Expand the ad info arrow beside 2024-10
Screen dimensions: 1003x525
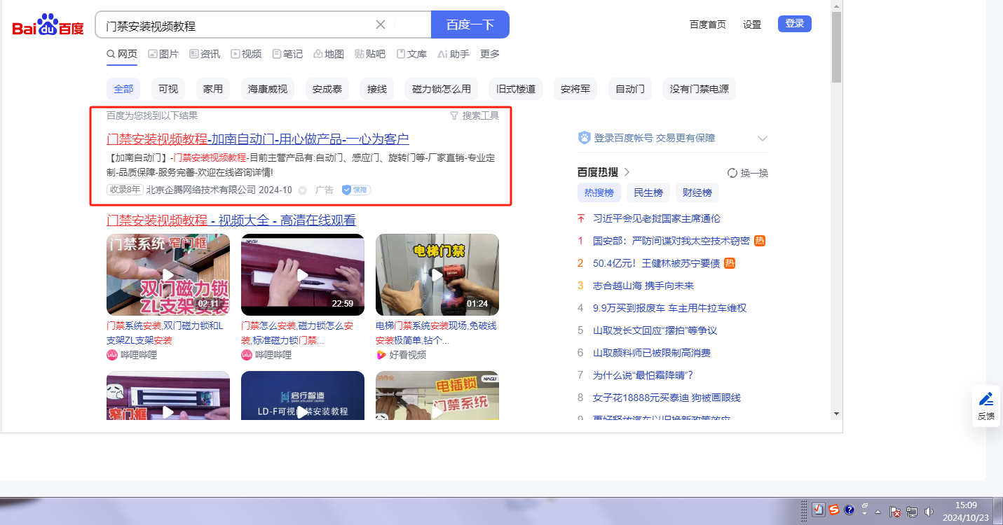click(x=302, y=190)
